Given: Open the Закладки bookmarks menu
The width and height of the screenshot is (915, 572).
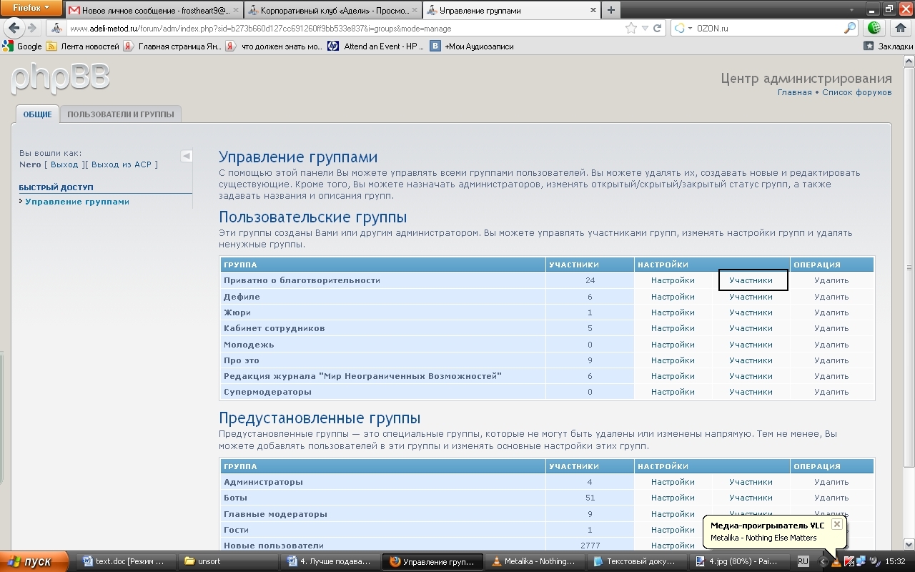Looking at the screenshot, I should pyautogui.click(x=889, y=46).
